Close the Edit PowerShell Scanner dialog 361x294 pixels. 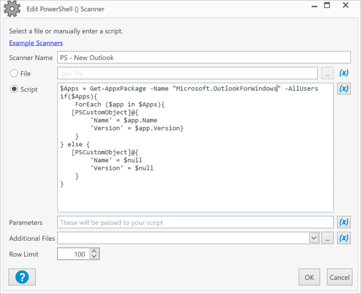(346, 5)
